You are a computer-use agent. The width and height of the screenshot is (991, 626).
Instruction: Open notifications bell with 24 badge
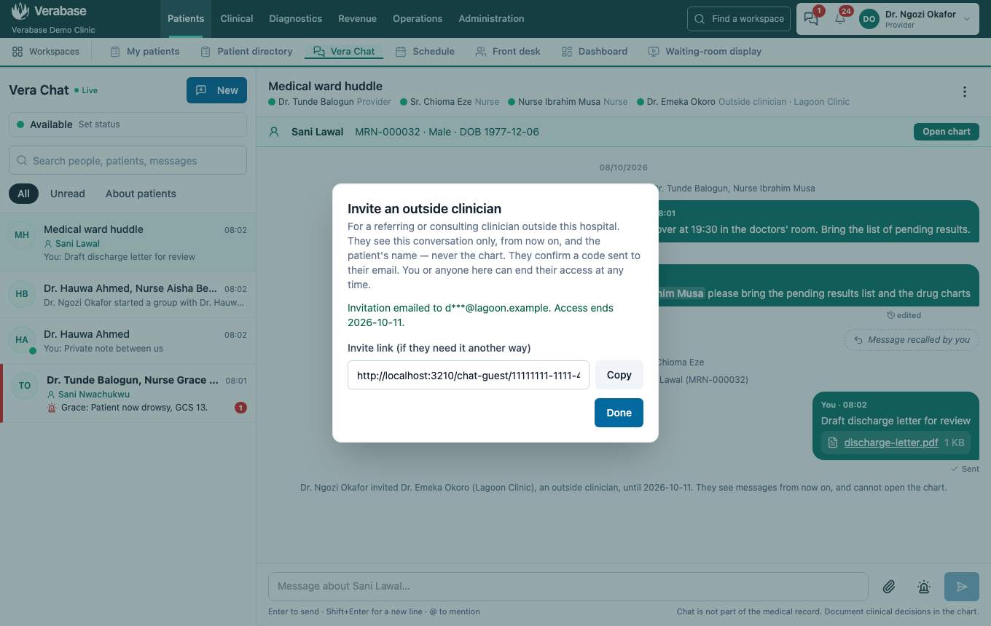pyautogui.click(x=840, y=19)
